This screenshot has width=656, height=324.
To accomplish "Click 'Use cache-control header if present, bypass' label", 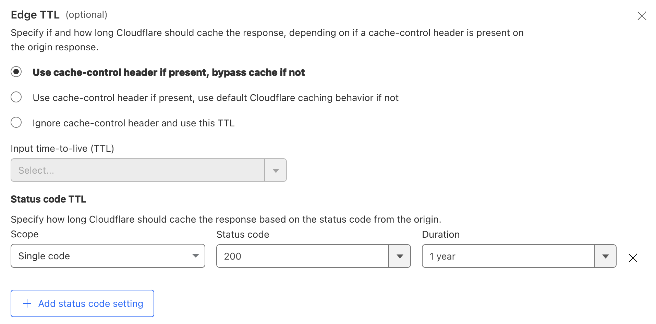I will [169, 73].
